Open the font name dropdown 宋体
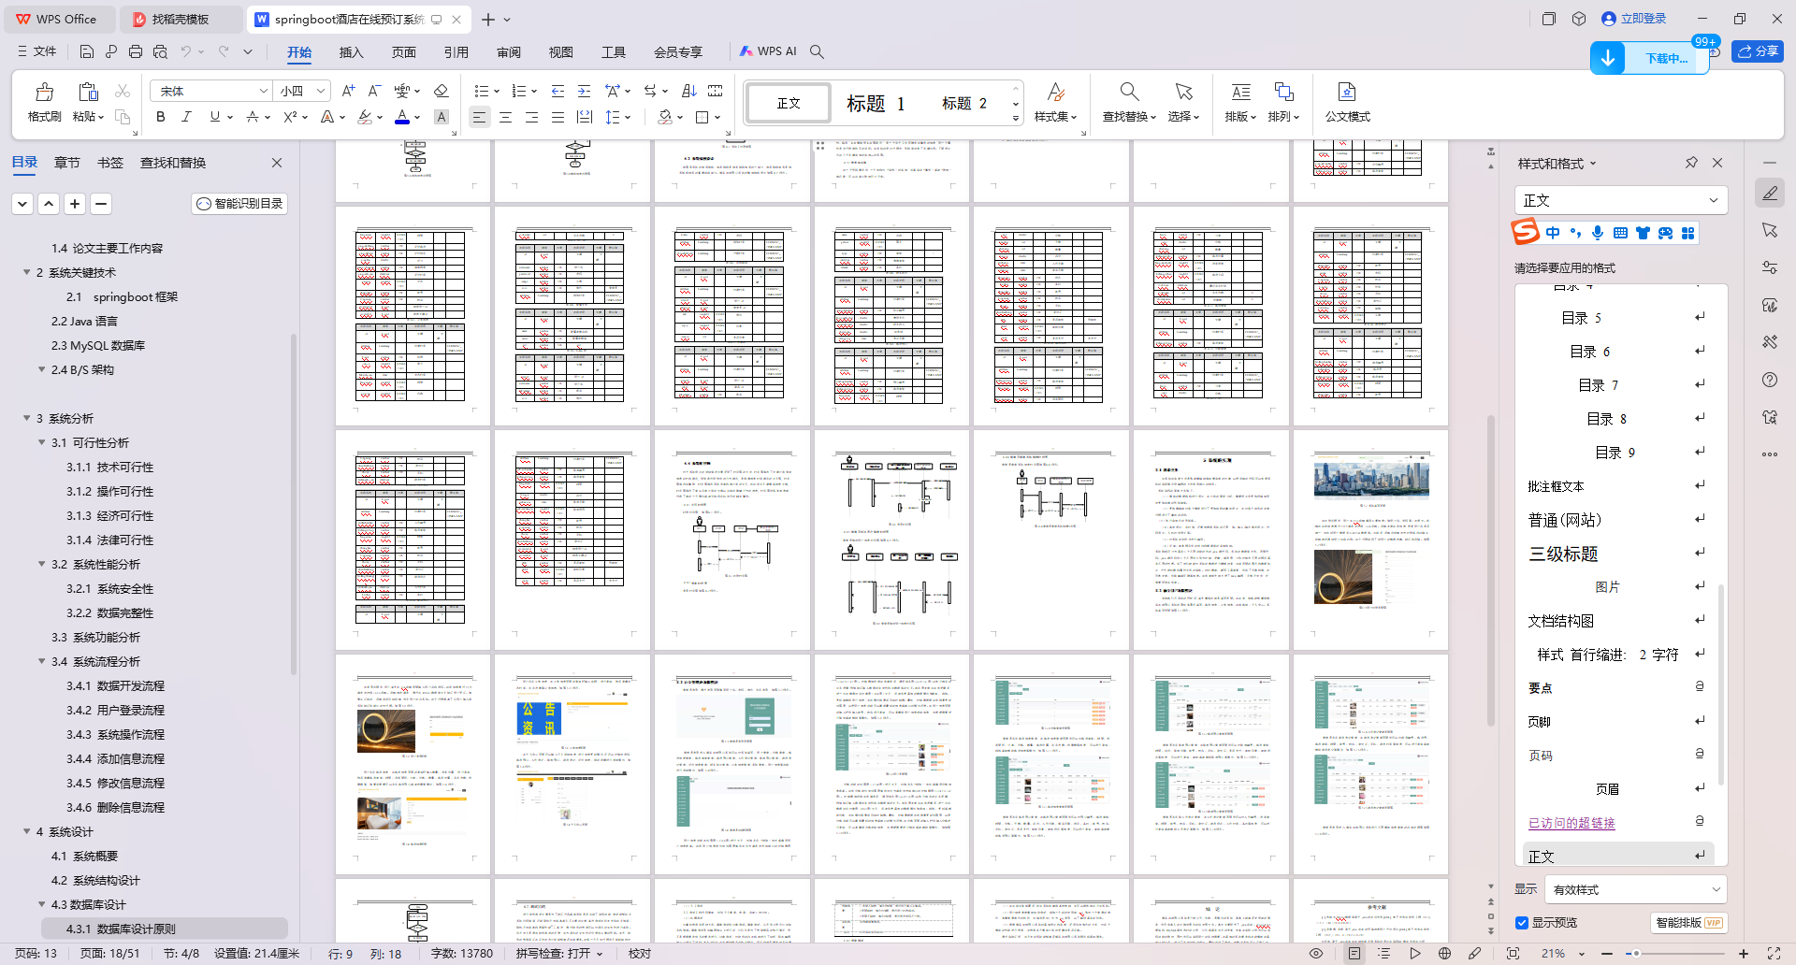The width and height of the screenshot is (1796, 965). 263,91
